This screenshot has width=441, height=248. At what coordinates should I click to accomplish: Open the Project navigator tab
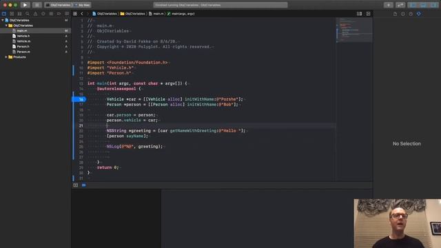pos(4,14)
